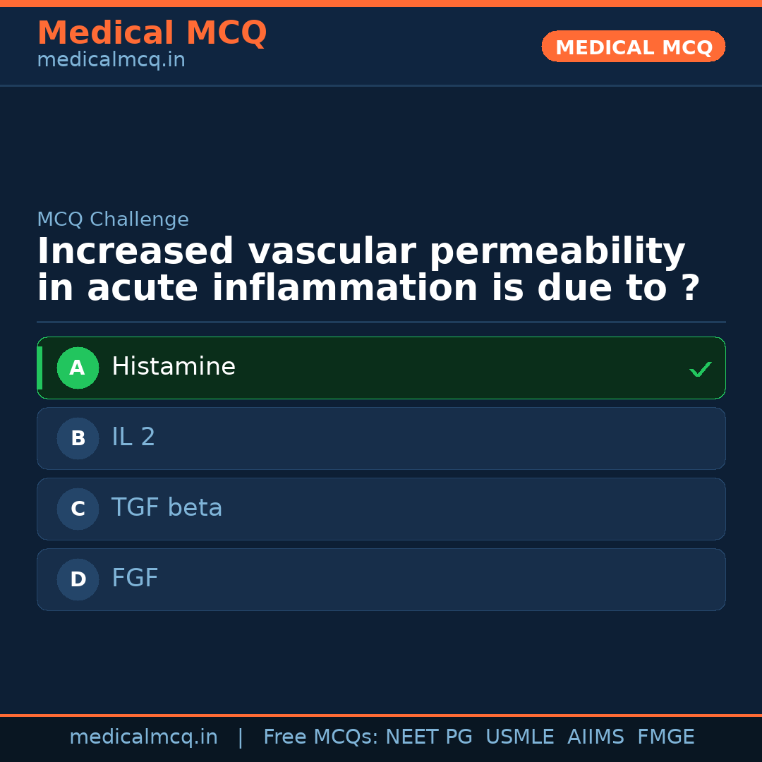Open the Medical MCQ title logo
This screenshot has width=762, height=762.
(x=152, y=33)
